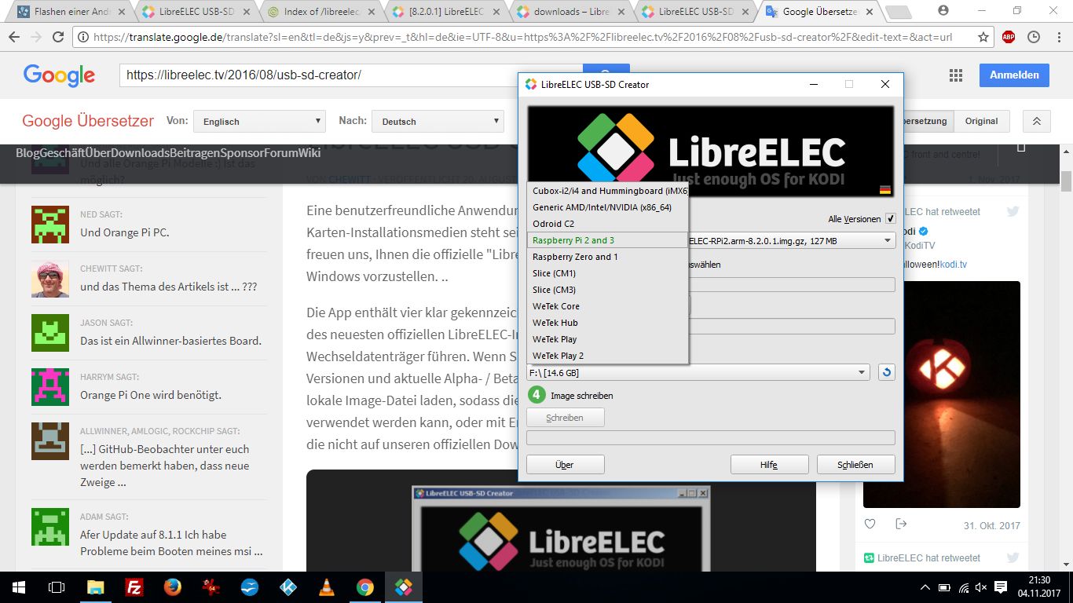Like the tweet with the heart icon
The height and width of the screenshot is (603, 1073).
870,524
